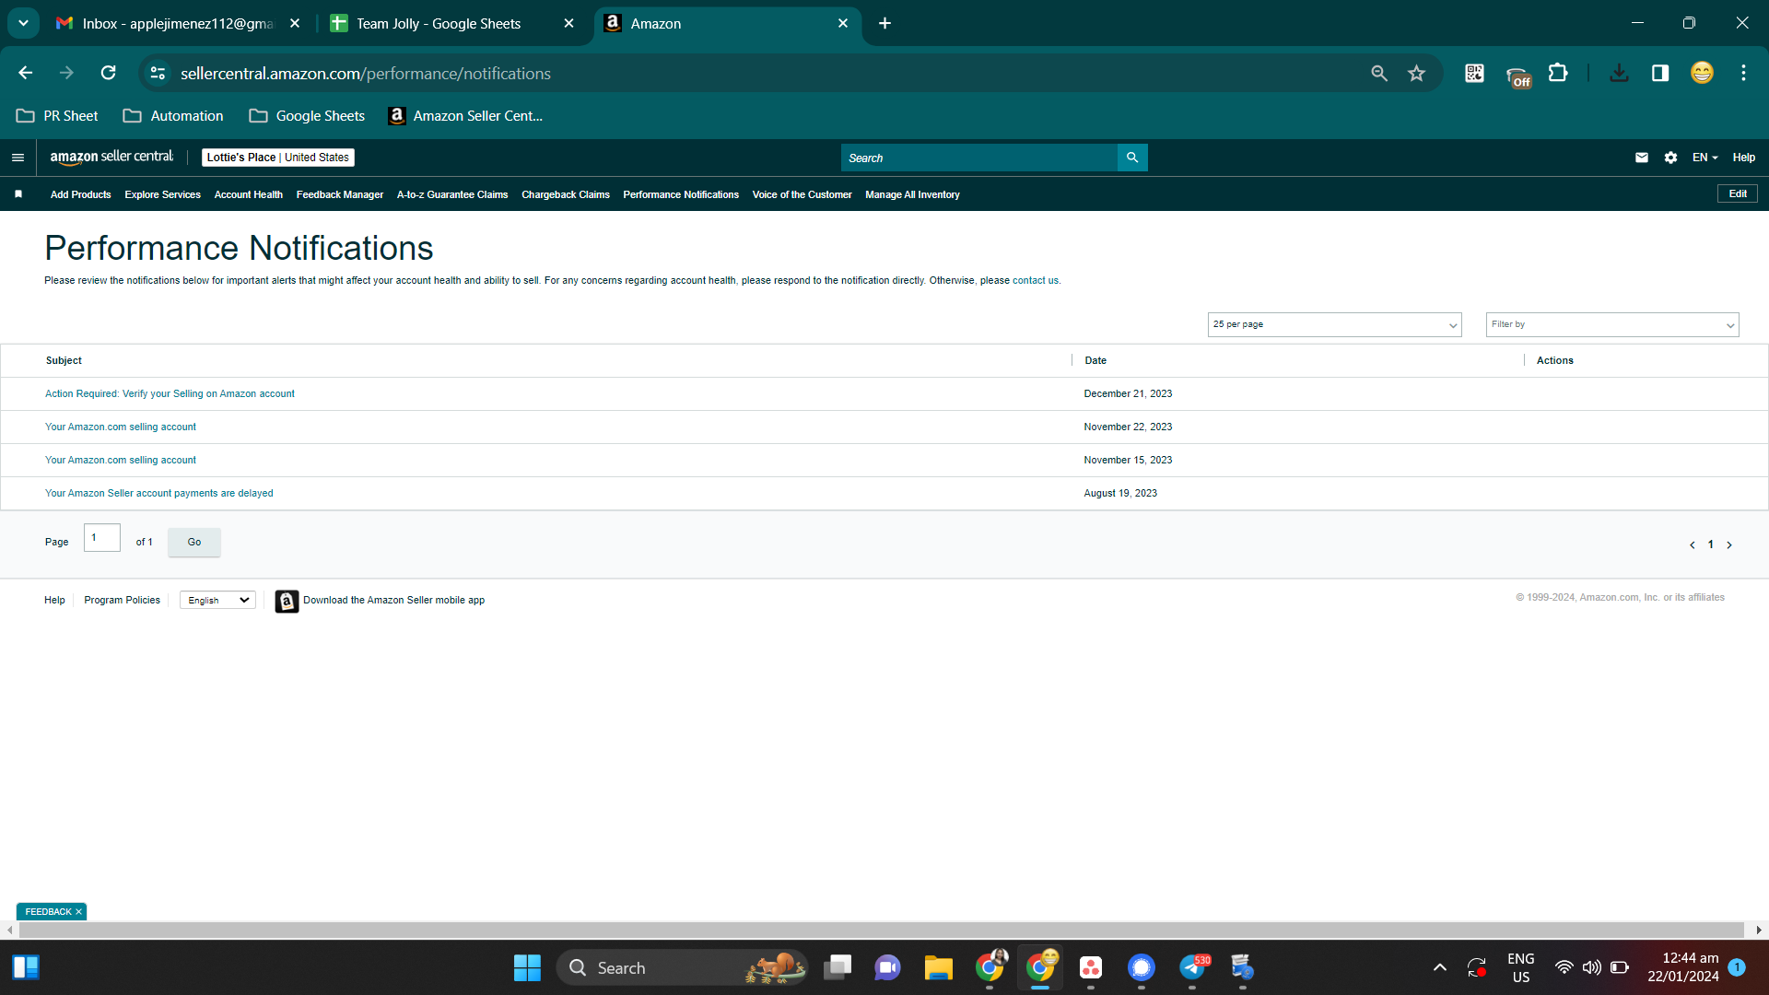Screen dimensions: 1769x995
Task: Open the Chrome three-dot menu
Action: [x=1743, y=73]
